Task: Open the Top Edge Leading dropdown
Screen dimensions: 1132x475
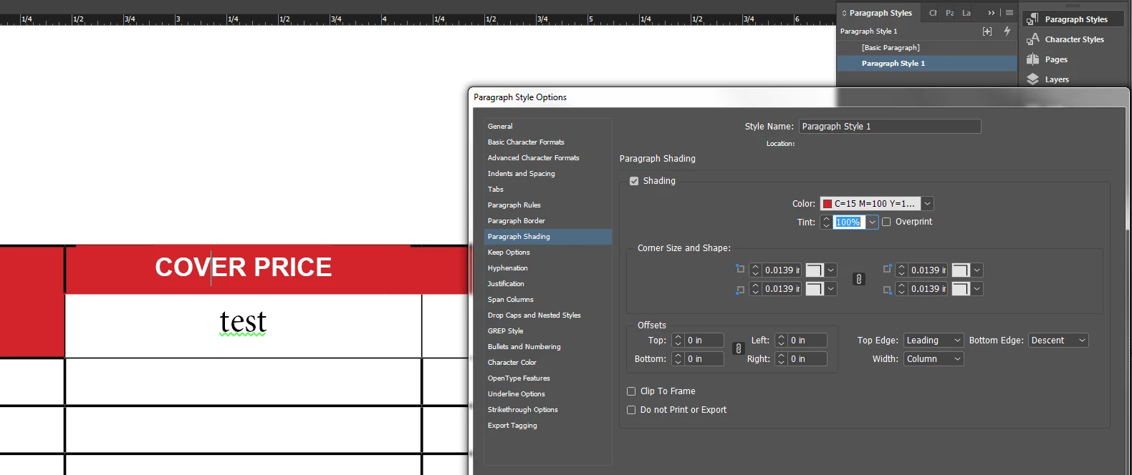Action: point(934,341)
